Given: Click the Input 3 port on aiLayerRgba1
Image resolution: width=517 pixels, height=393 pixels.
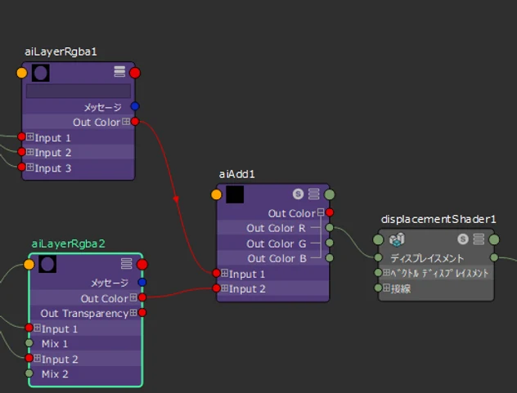Looking at the screenshot, I should 21,167.
